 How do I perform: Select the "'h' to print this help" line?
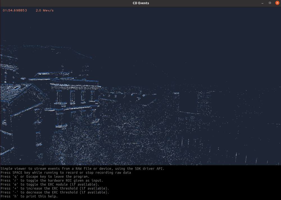[29, 196]
